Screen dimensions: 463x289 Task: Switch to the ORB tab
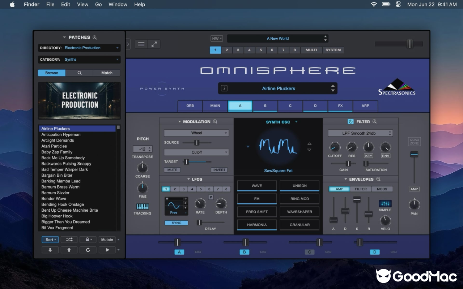[x=190, y=106]
